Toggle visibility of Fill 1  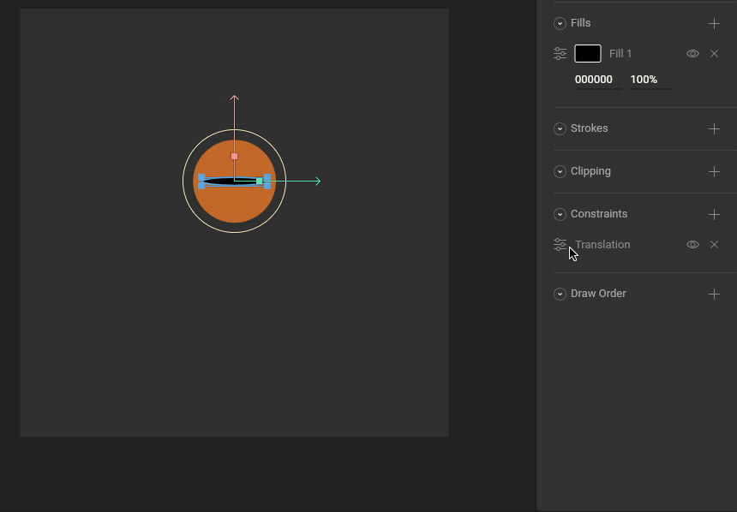(692, 54)
